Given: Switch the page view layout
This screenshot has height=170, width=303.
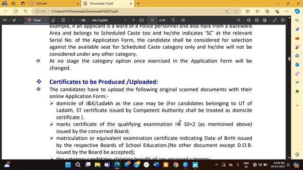Looking at the screenshot, I should pyautogui.click(x=183, y=20).
